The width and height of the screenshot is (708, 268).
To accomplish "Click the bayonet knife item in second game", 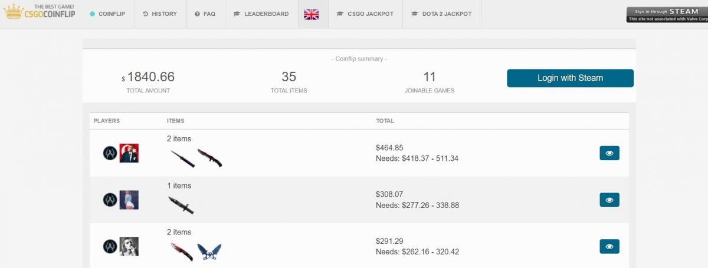I will (181, 204).
